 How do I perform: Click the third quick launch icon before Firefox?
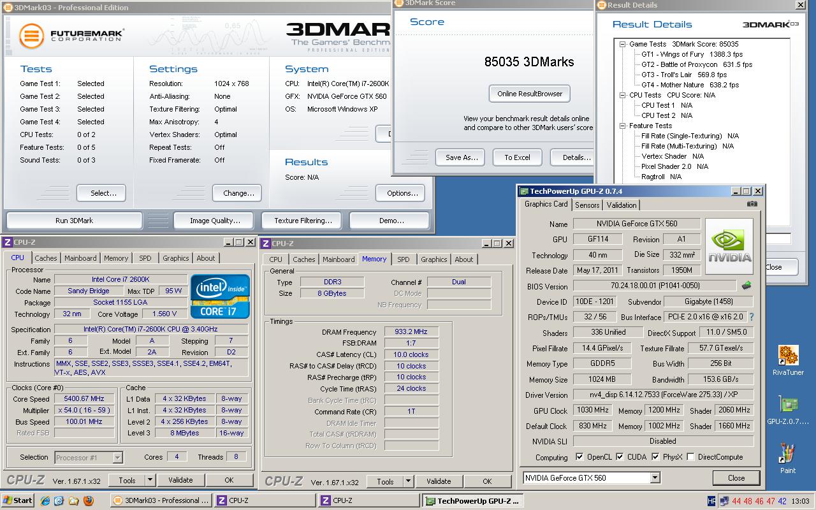pyautogui.click(x=74, y=501)
